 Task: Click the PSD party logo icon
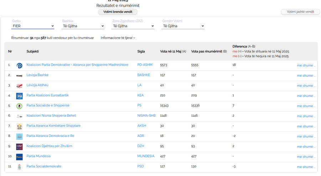[x=19, y=167]
